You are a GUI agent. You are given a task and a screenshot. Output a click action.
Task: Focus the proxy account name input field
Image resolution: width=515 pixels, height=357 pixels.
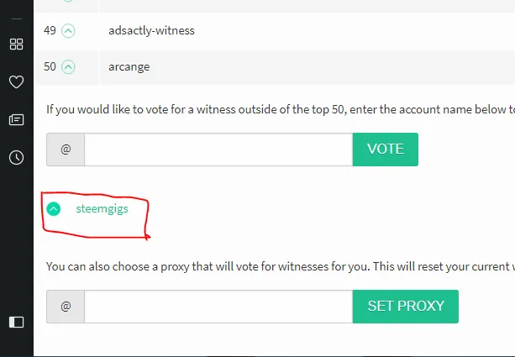218,307
